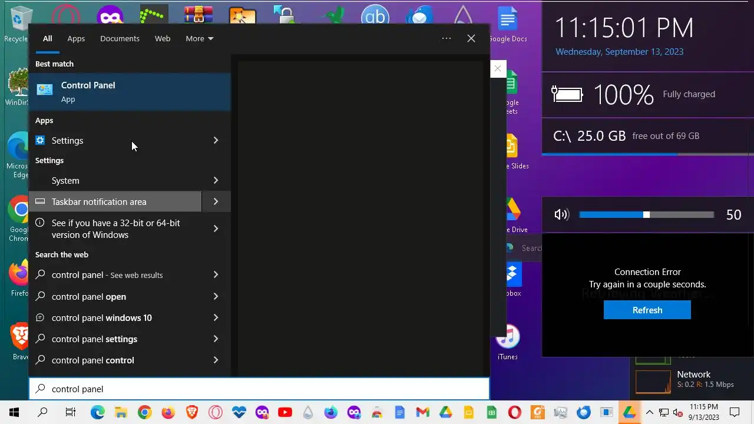Expand the arrow beside System result

(216, 180)
